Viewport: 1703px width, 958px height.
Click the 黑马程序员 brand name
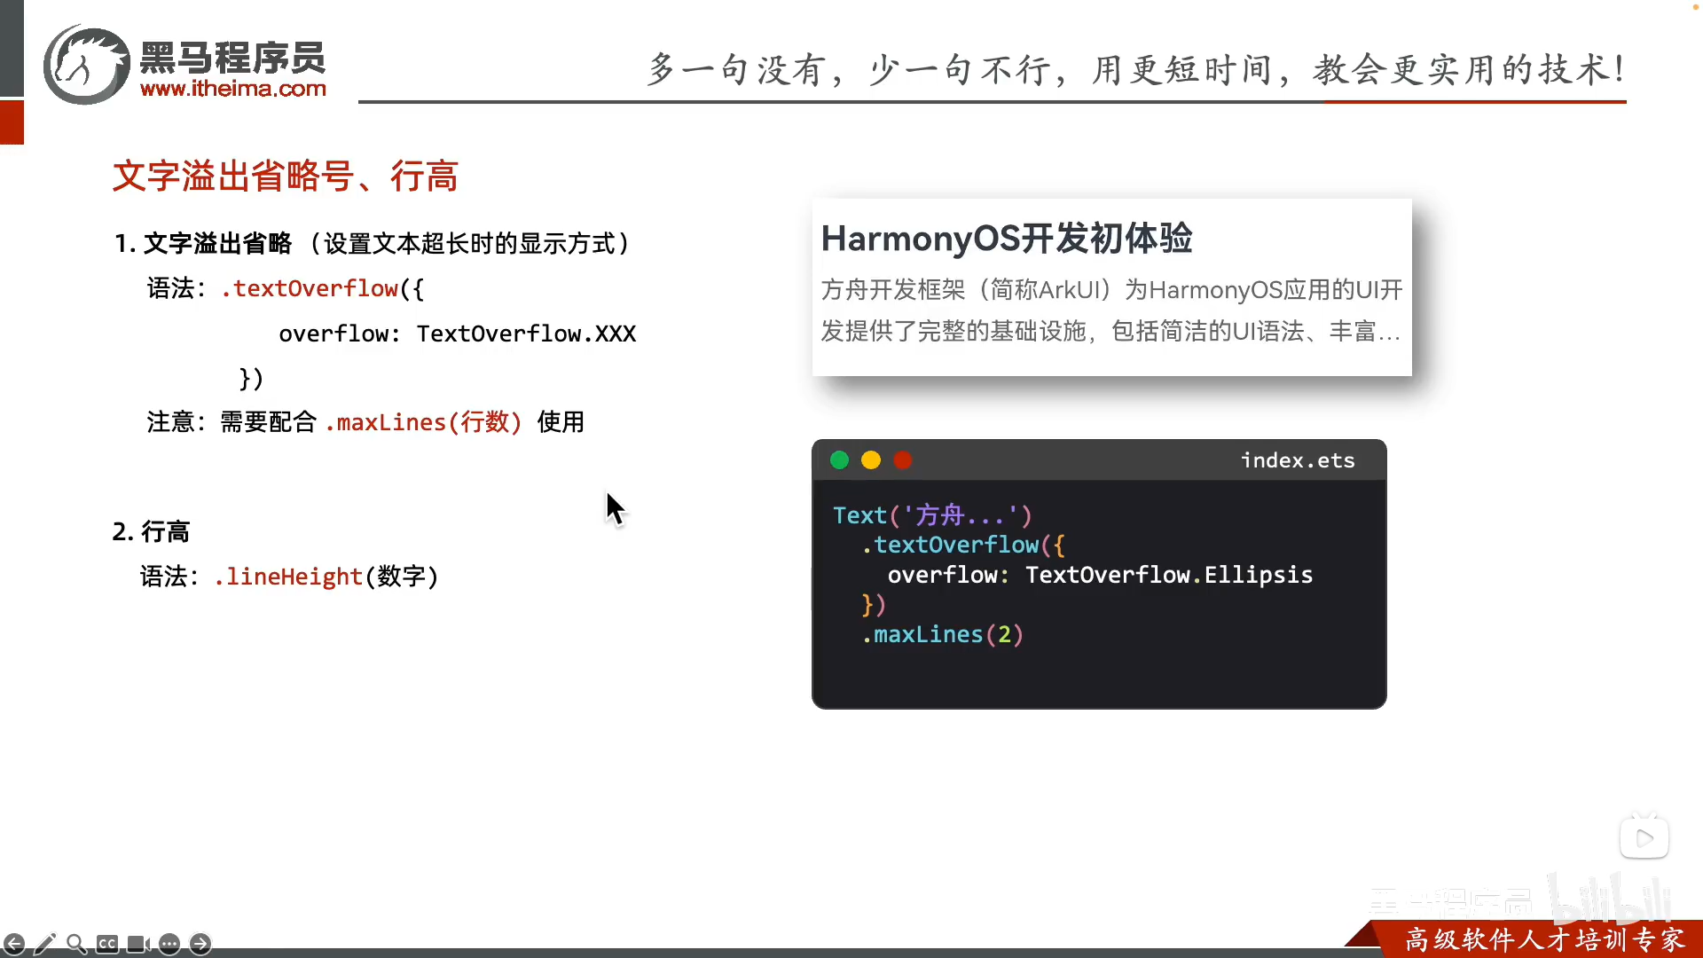pos(233,57)
